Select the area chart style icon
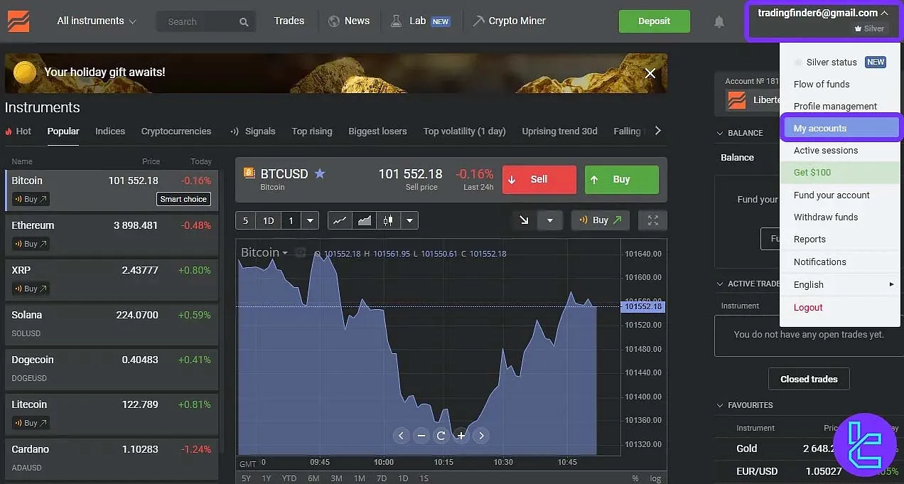904x484 pixels. pos(364,220)
